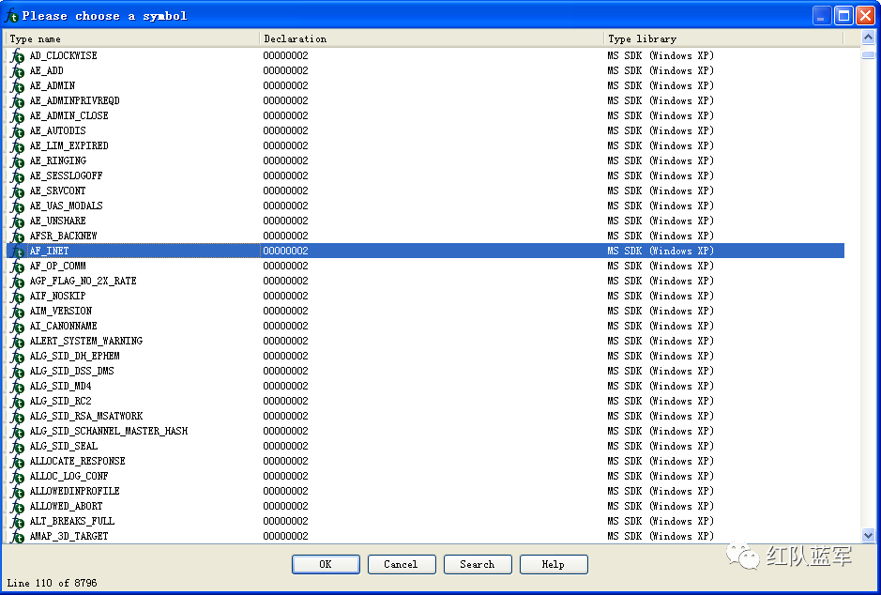This screenshot has width=881, height=595.
Task: Click the icon beside AIF_NOSKIP
Action: 18,297
